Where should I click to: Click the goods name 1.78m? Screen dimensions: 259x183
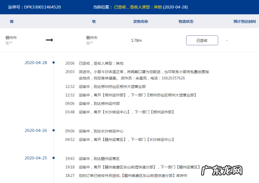136,40
